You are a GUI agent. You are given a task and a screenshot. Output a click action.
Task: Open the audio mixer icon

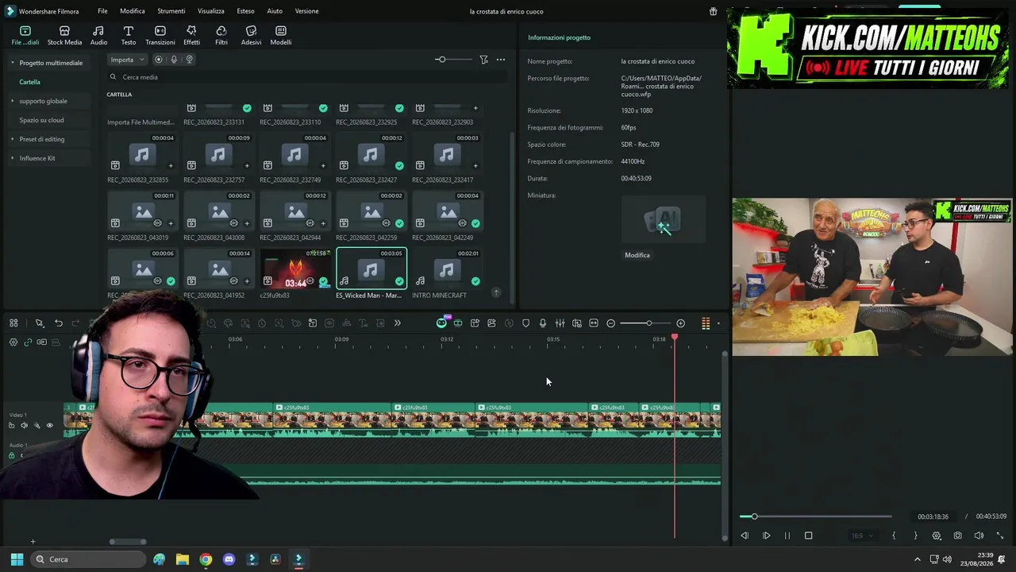tap(560, 323)
